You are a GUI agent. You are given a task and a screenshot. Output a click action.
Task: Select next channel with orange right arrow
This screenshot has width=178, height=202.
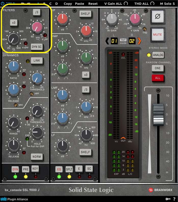click(139, 41)
